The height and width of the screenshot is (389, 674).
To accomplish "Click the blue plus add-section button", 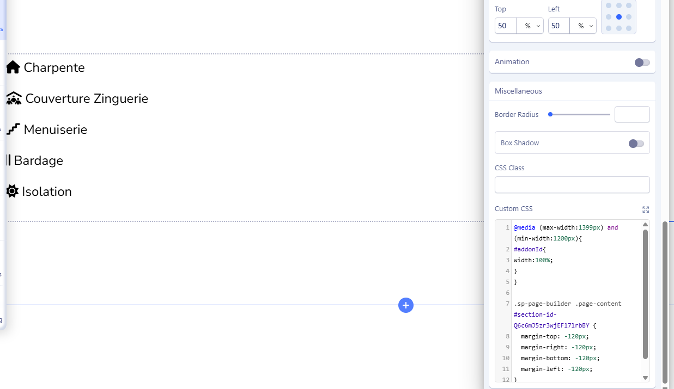I will click(x=406, y=305).
